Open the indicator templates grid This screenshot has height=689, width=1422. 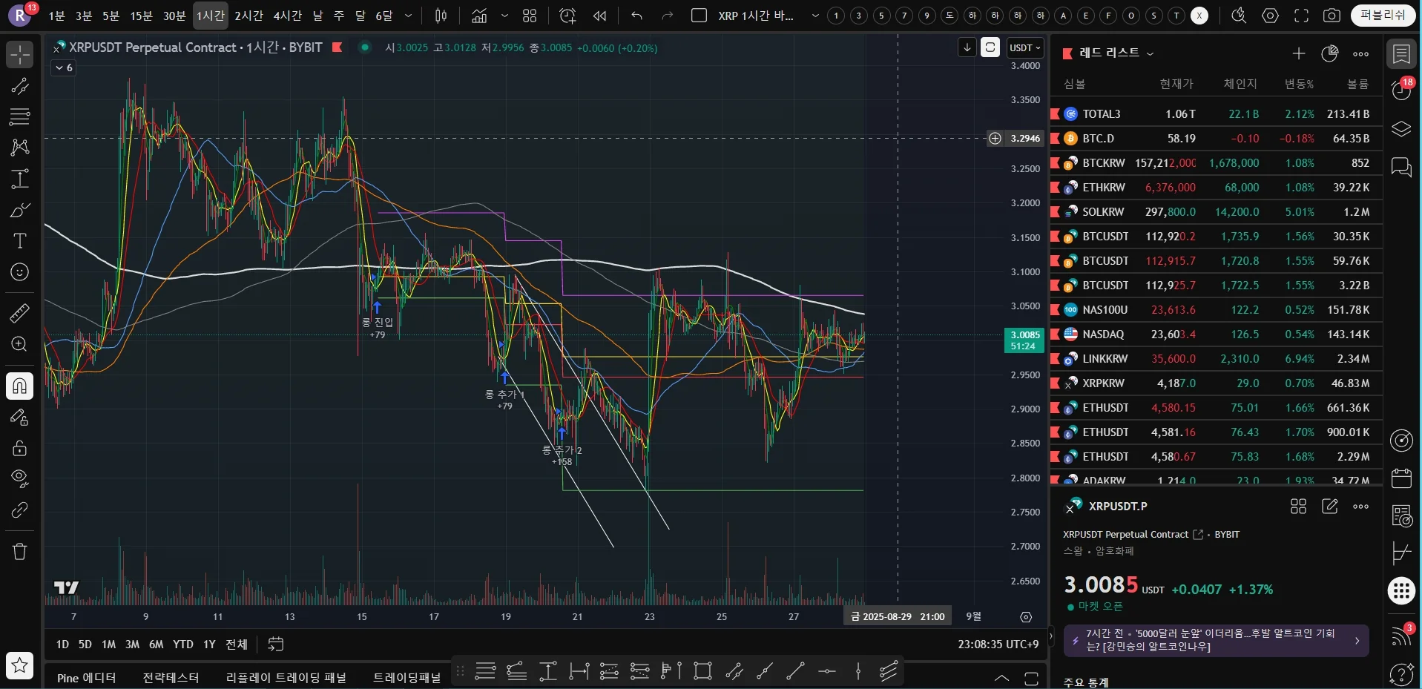(530, 16)
